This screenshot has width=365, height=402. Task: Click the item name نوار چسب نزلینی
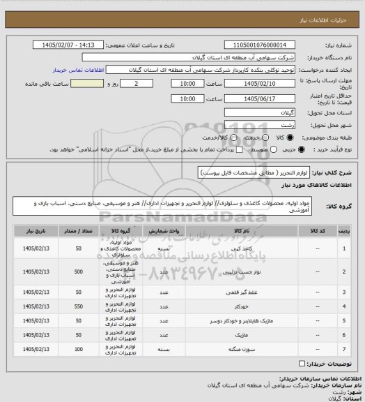pyautogui.click(x=242, y=271)
